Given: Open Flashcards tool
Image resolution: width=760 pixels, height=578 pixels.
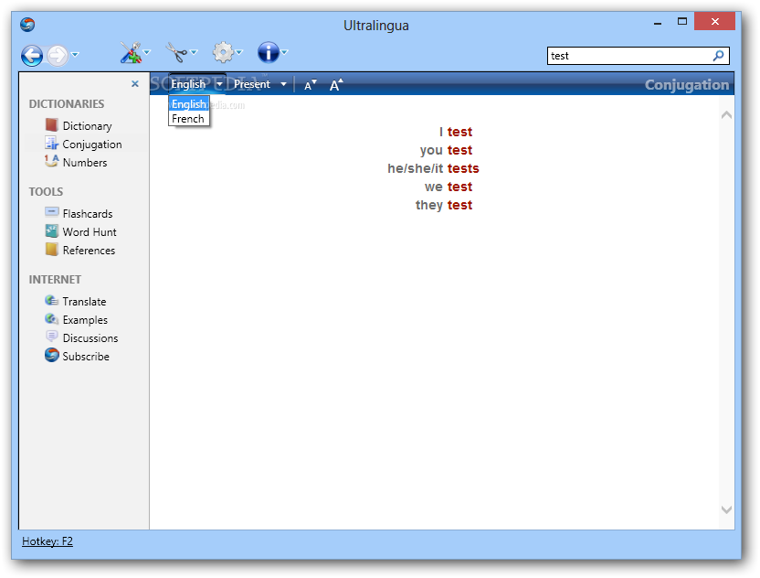Looking at the screenshot, I should point(88,214).
